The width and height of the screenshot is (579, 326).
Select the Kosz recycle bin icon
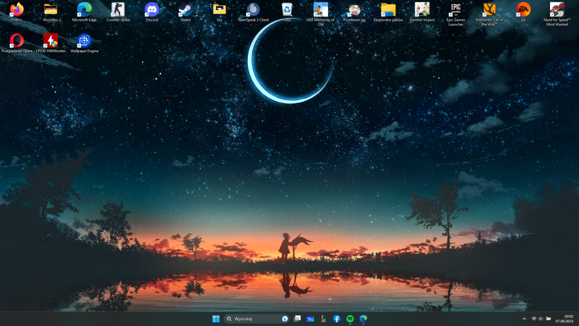[287, 12]
